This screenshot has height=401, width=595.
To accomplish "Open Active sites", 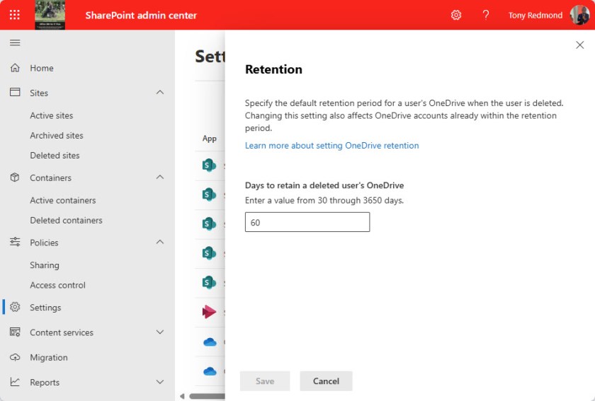I will point(52,115).
